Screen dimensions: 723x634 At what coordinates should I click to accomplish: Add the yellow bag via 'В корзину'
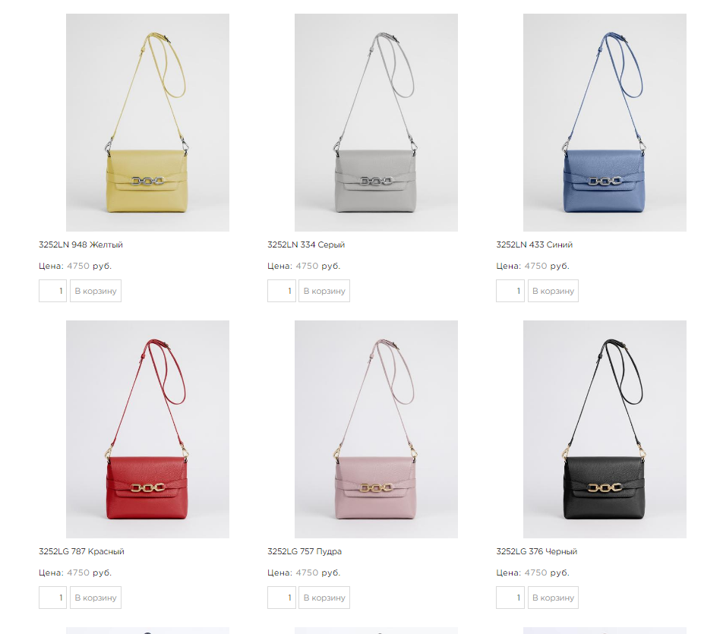tap(96, 291)
